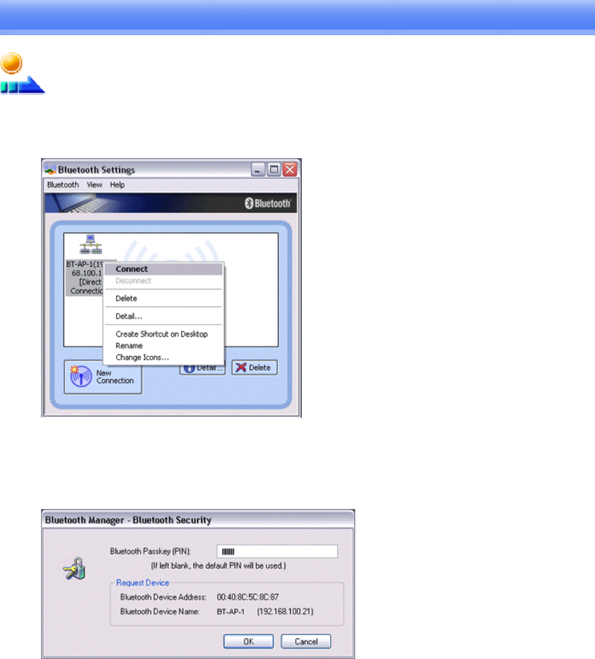Click the lock and keys security icon
Viewport: 595px width, 659px height.
74,569
